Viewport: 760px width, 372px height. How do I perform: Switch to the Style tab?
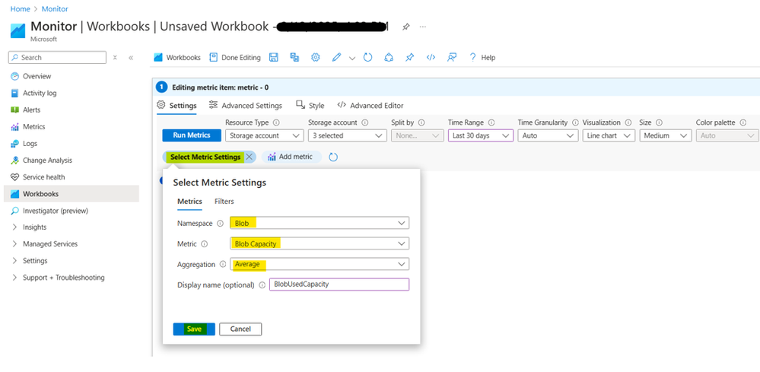[310, 106]
